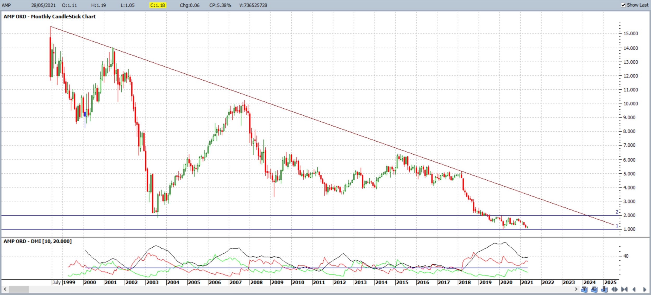Click the July 1999 time axis label
The height and width of the screenshot is (295, 651).
(x=64, y=282)
